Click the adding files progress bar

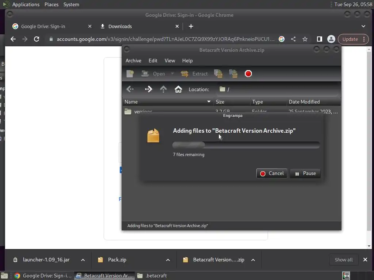click(246, 145)
